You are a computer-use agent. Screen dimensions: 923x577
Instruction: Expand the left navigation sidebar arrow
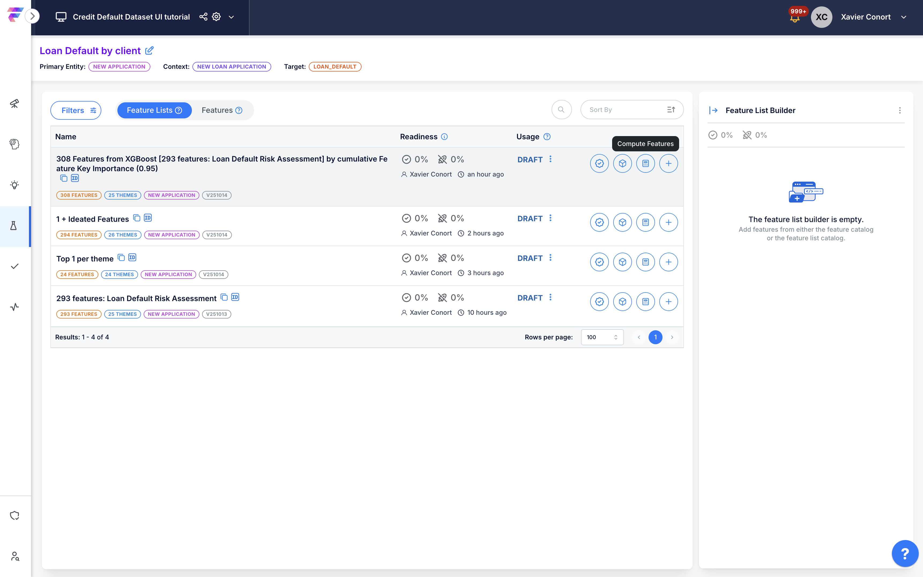pos(32,16)
